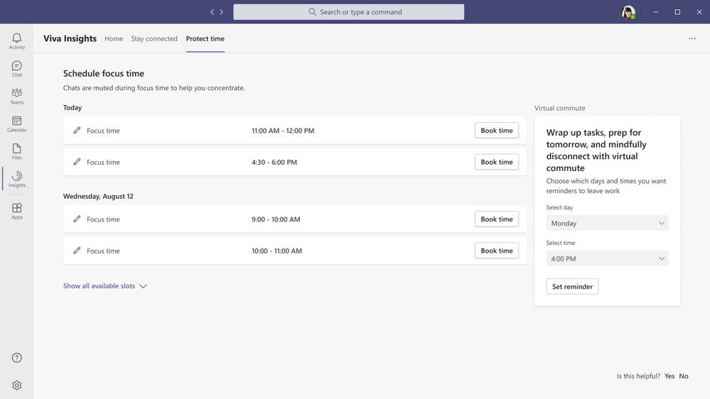Screen dimensions: 710x399
Task: Click the Schedule focus time heading
Action: pos(104,73)
